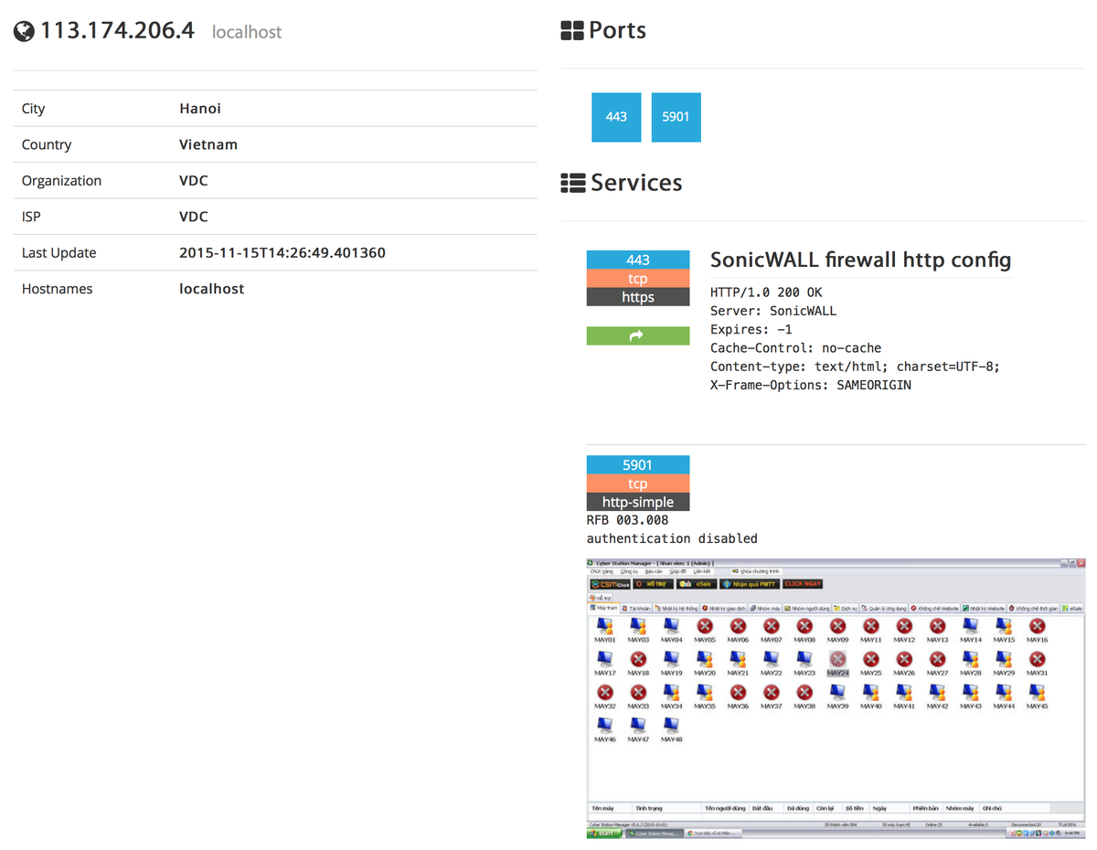
Task: Click the 'localhost' hostname value
Action: tap(212, 289)
